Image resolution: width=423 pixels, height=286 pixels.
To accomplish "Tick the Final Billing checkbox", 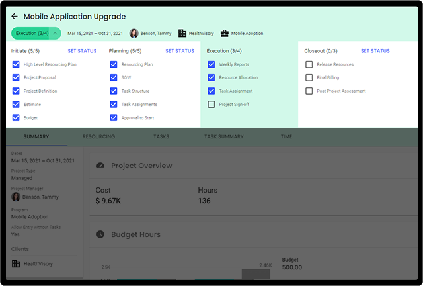I will pyautogui.click(x=309, y=77).
